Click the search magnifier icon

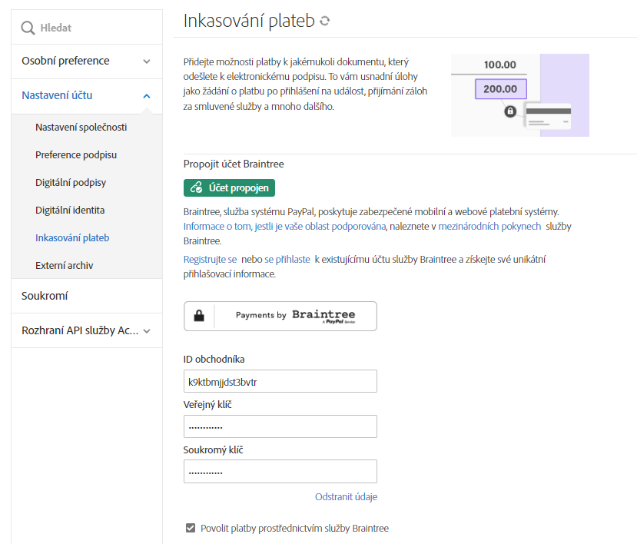point(28,28)
